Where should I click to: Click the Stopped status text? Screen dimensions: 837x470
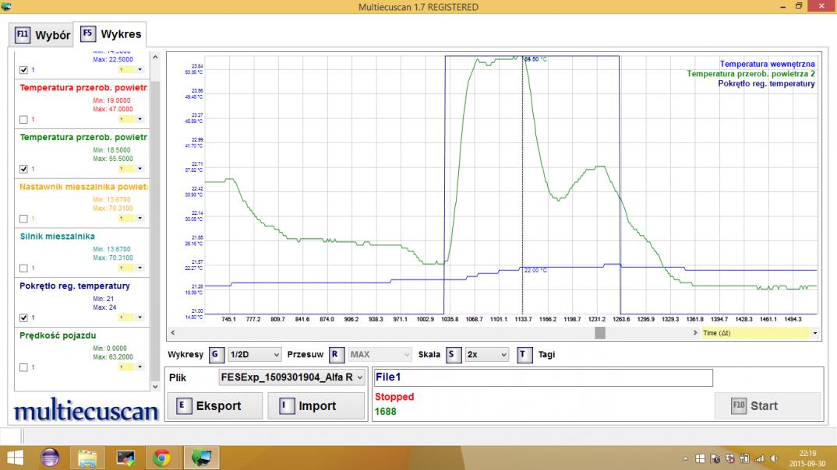point(394,396)
